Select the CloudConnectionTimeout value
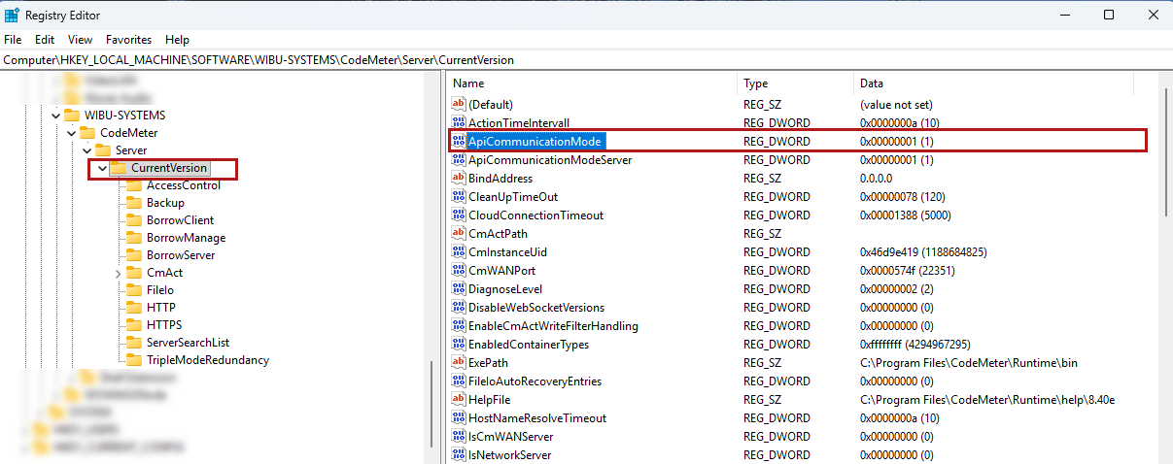This screenshot has height=464, width=1173. tap(535, 215)
